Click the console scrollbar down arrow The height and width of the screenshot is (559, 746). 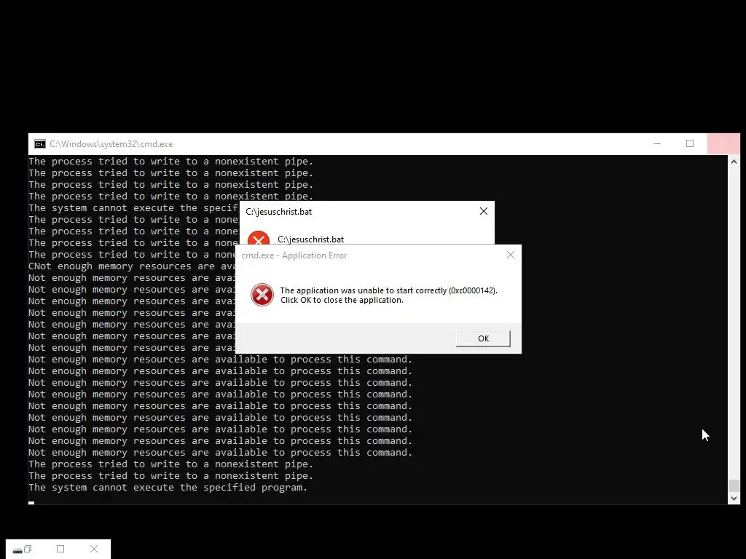[734, 499]
